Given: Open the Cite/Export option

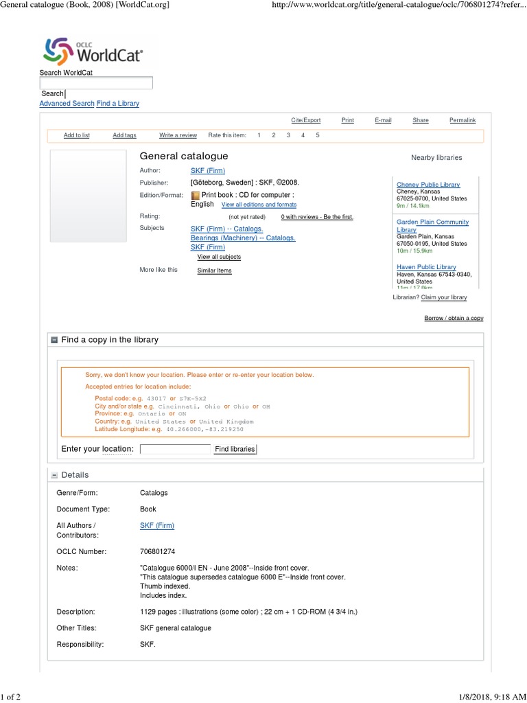Looking at the screenshot, I should pyautogui.click(x=305, y=120).
